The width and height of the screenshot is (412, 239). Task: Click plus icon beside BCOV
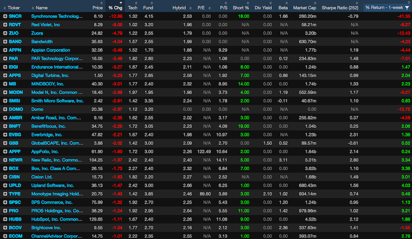pyautogui.click(x=5, y=228)
